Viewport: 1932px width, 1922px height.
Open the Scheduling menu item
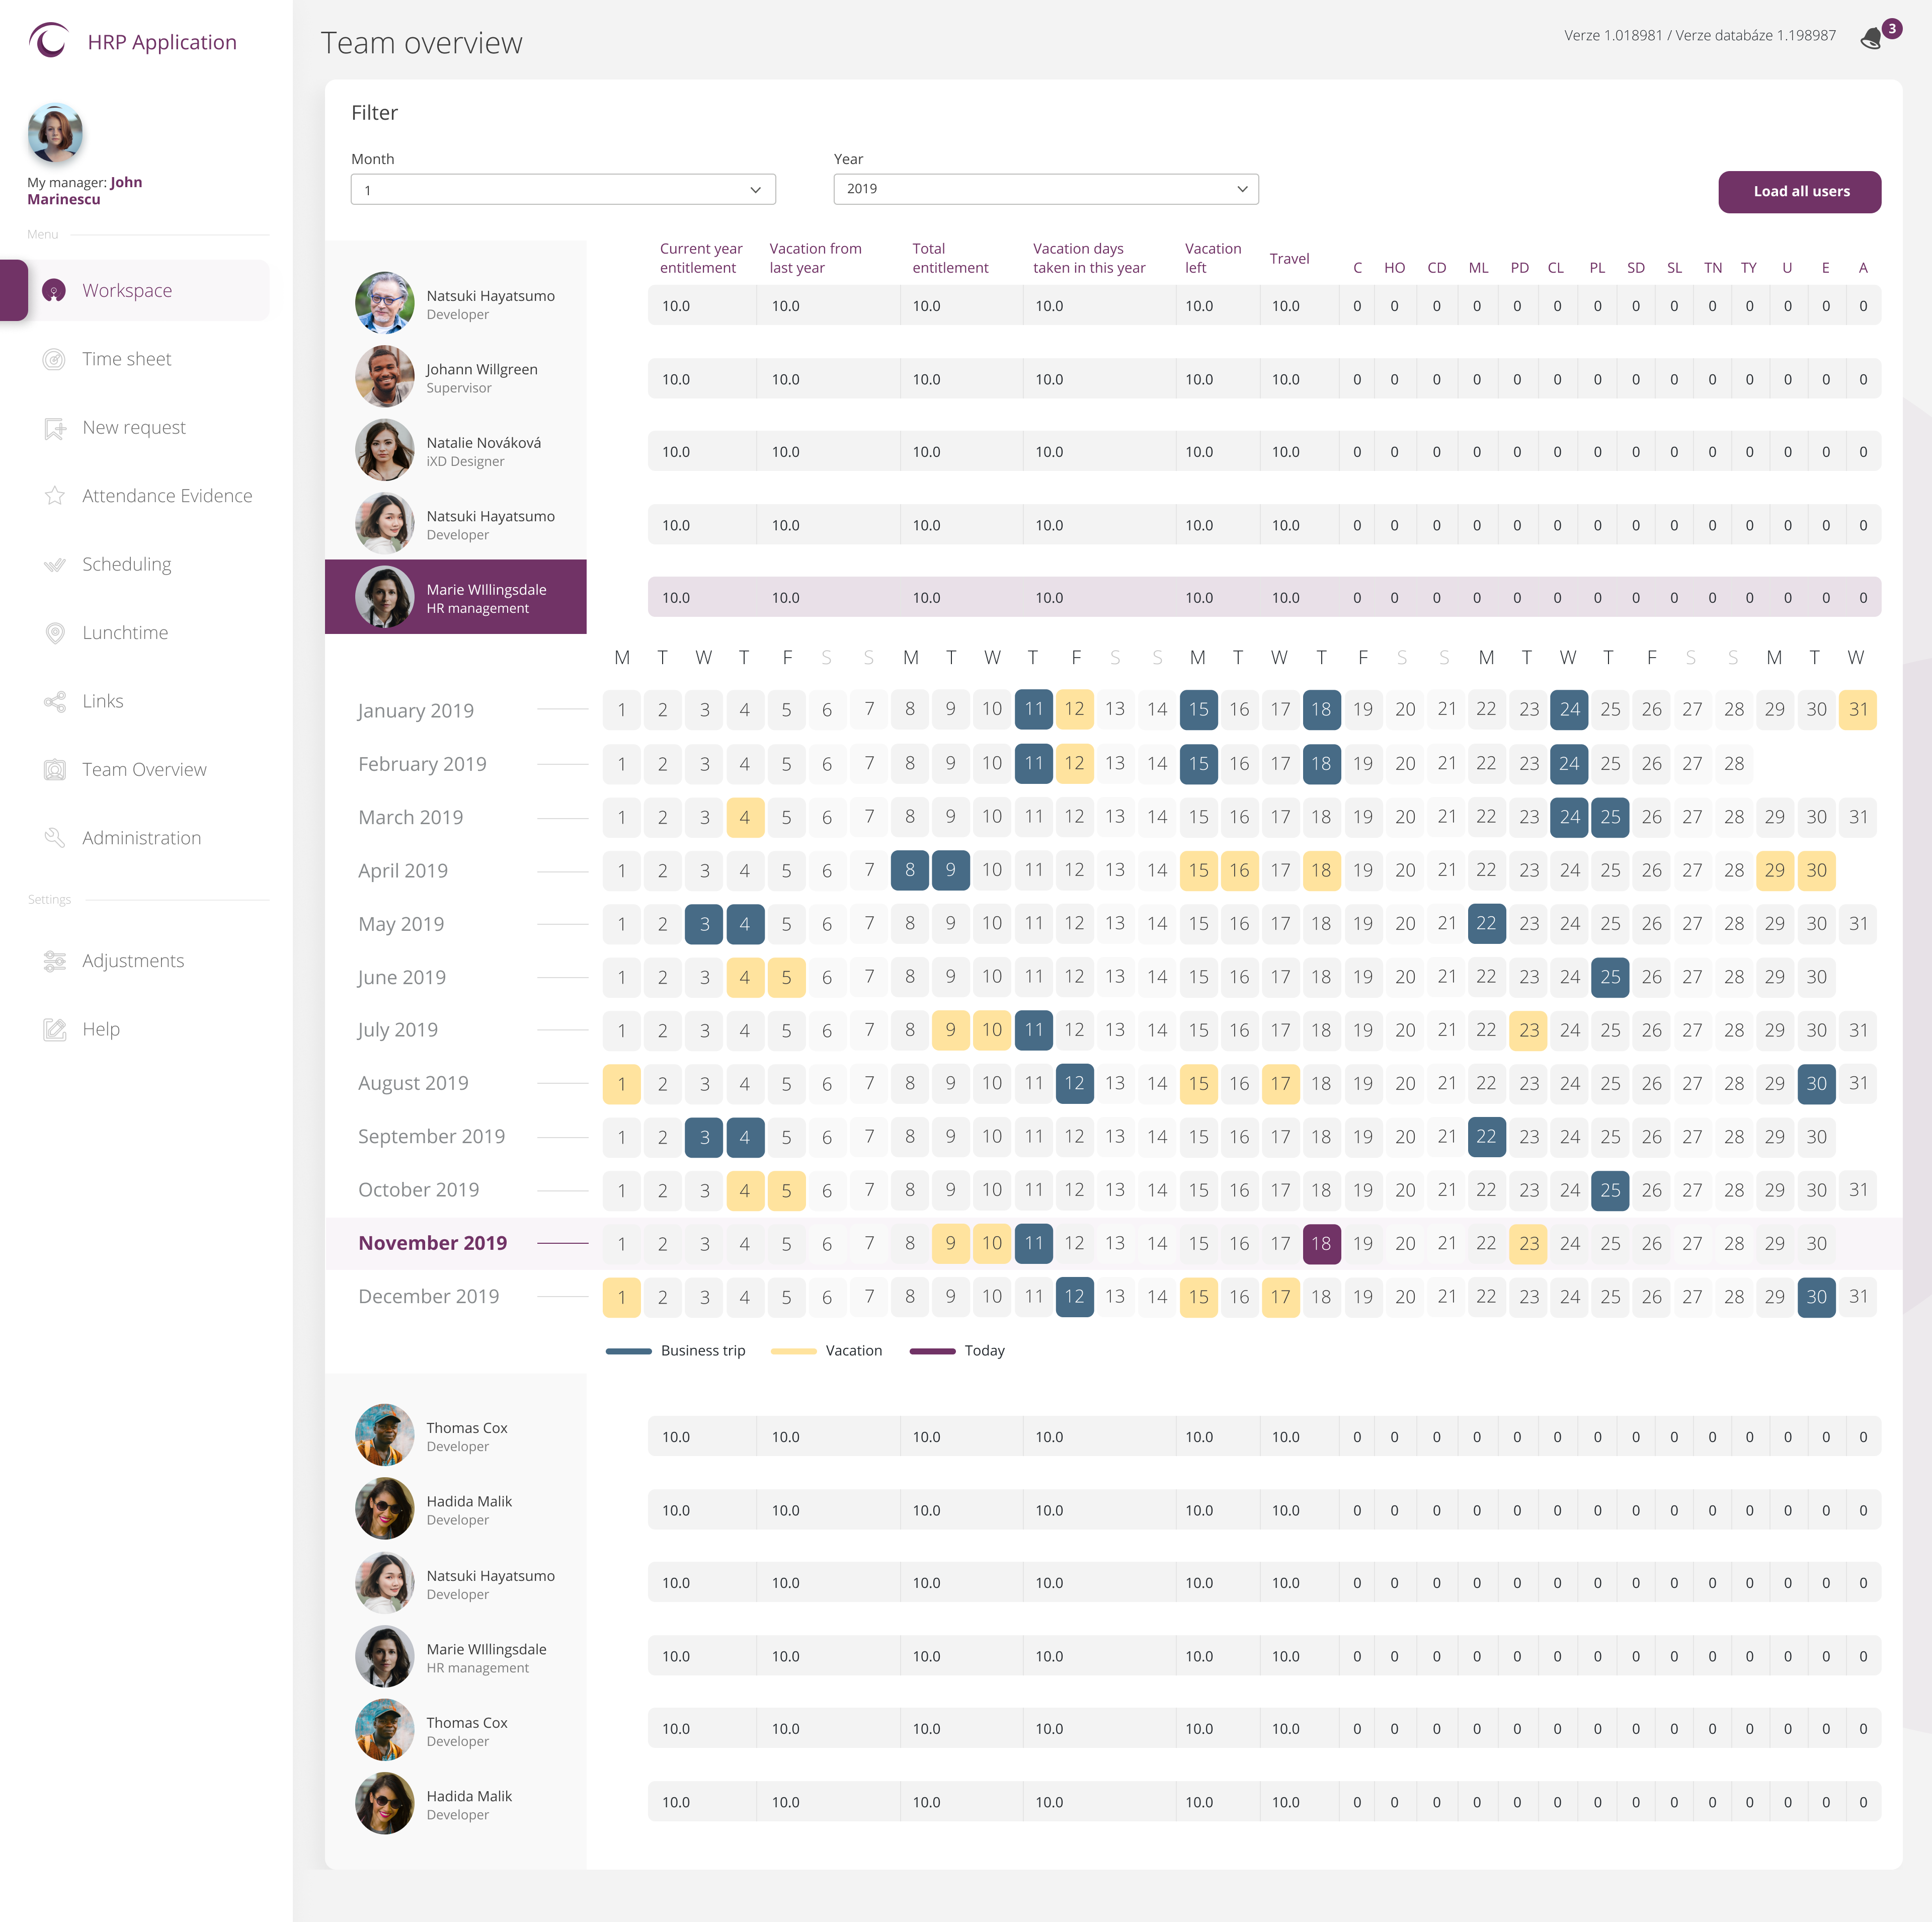(x=126, y=565)
